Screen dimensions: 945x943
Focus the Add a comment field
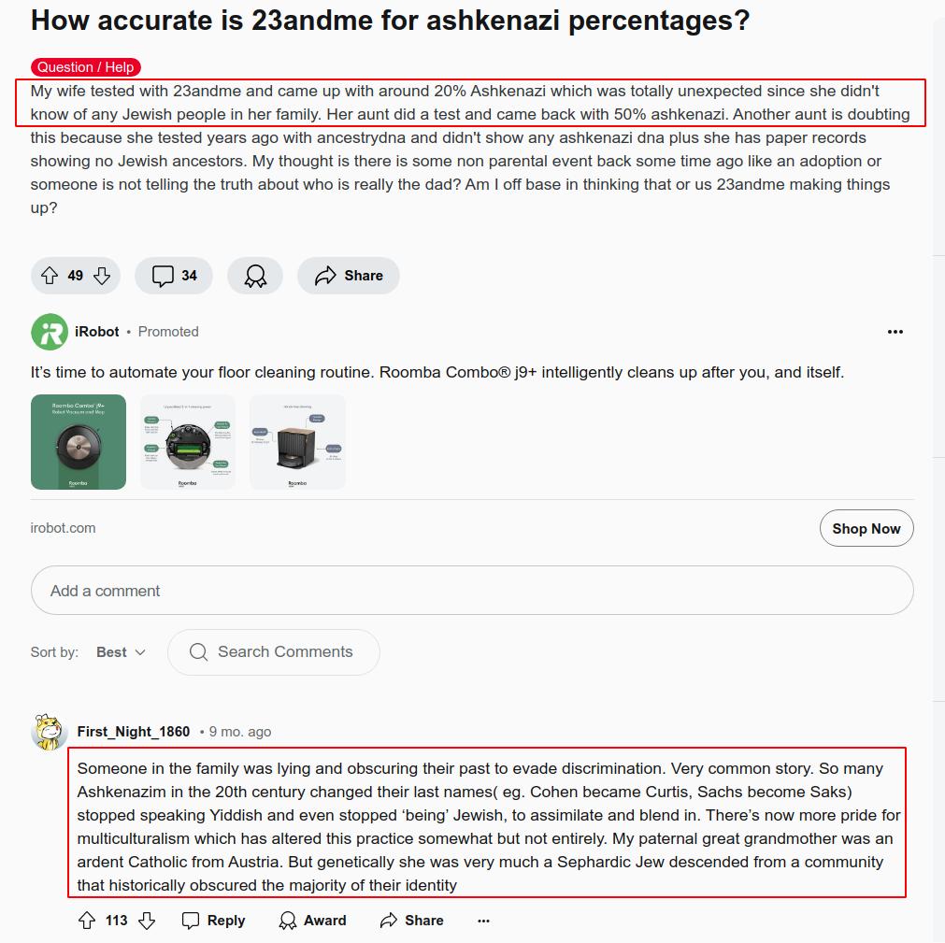(471, 591)
